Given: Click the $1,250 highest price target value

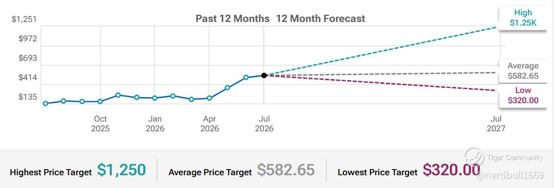Looking at the screenshot, I should tap(121, 170).
